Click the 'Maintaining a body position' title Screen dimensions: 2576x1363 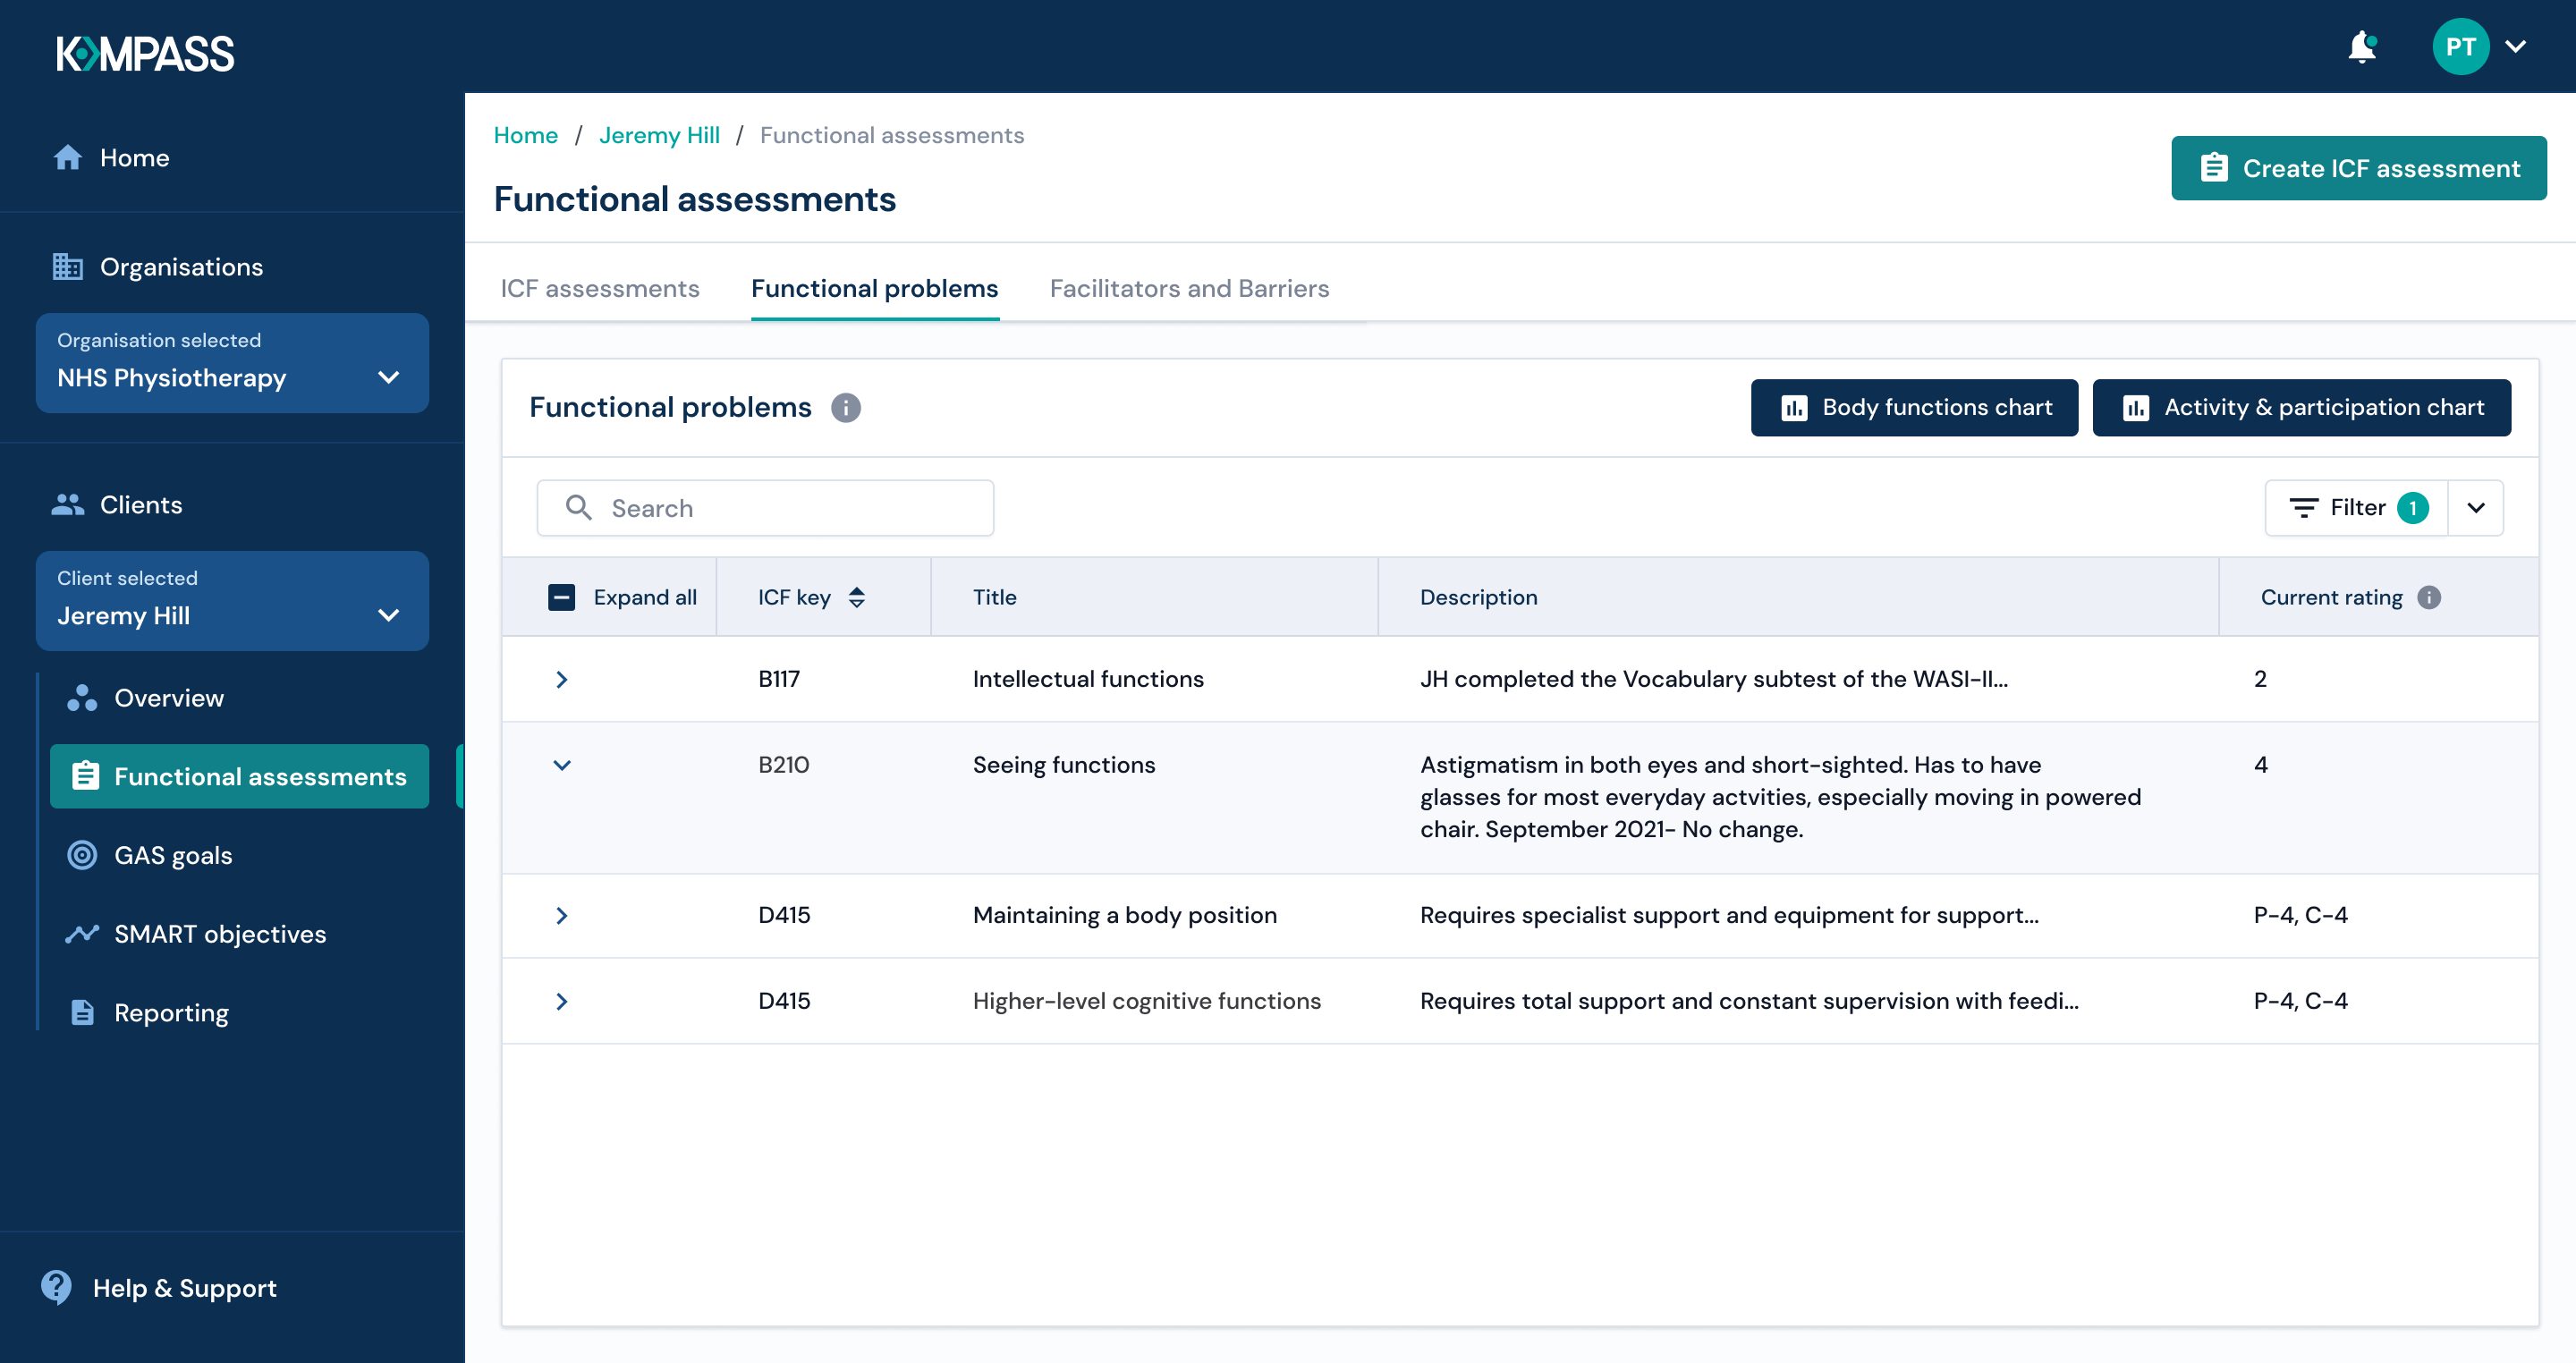pos(1125,915)
